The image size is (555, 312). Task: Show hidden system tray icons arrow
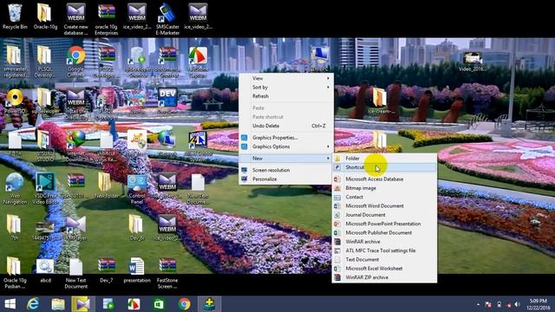478,304
